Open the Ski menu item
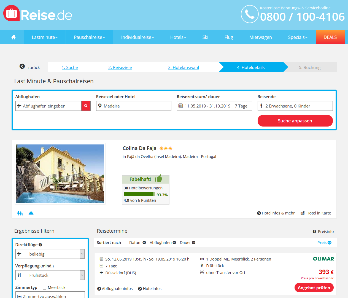The width and height of the screenshot is (348, 298). tap(205, 37)
